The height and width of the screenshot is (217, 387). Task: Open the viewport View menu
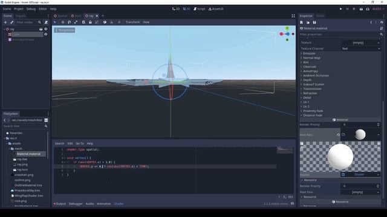click(x=146, y=22)
